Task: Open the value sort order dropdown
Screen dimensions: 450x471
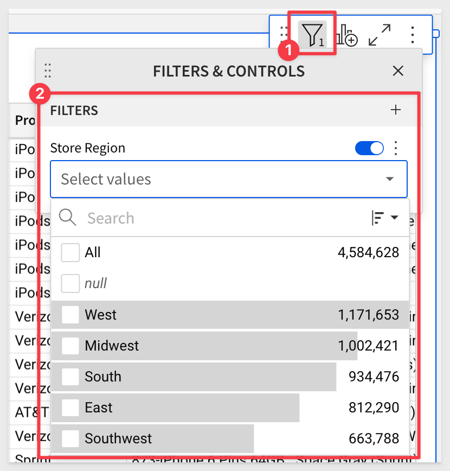Action: pyautogui.click(x=385, y=218)
